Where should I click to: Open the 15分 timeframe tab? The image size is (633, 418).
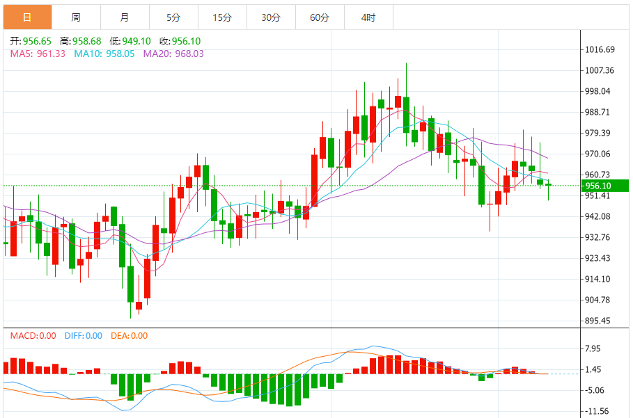coord(222,17)
